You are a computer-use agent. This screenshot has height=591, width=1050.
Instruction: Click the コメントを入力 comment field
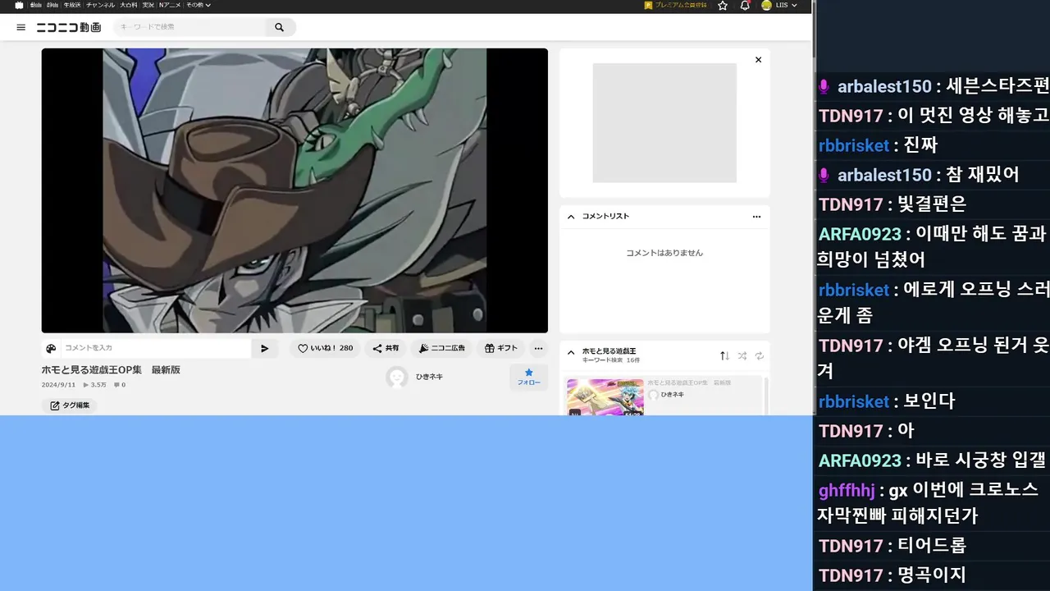pos(156,348)
